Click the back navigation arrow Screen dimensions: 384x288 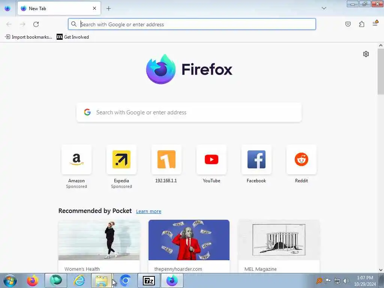[x=9, y=24]
